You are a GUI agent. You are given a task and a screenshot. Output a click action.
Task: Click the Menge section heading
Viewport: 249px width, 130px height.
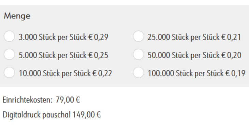[17, 16]
